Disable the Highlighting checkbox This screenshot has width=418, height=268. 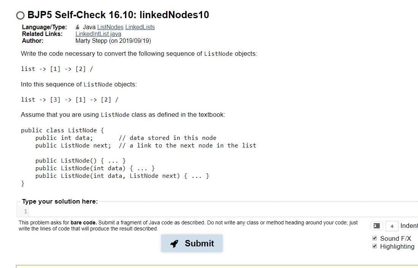(374, 246)
